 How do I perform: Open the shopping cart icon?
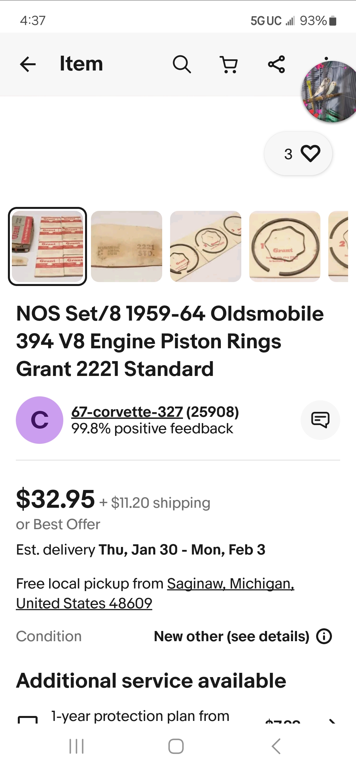coord(229,64)
